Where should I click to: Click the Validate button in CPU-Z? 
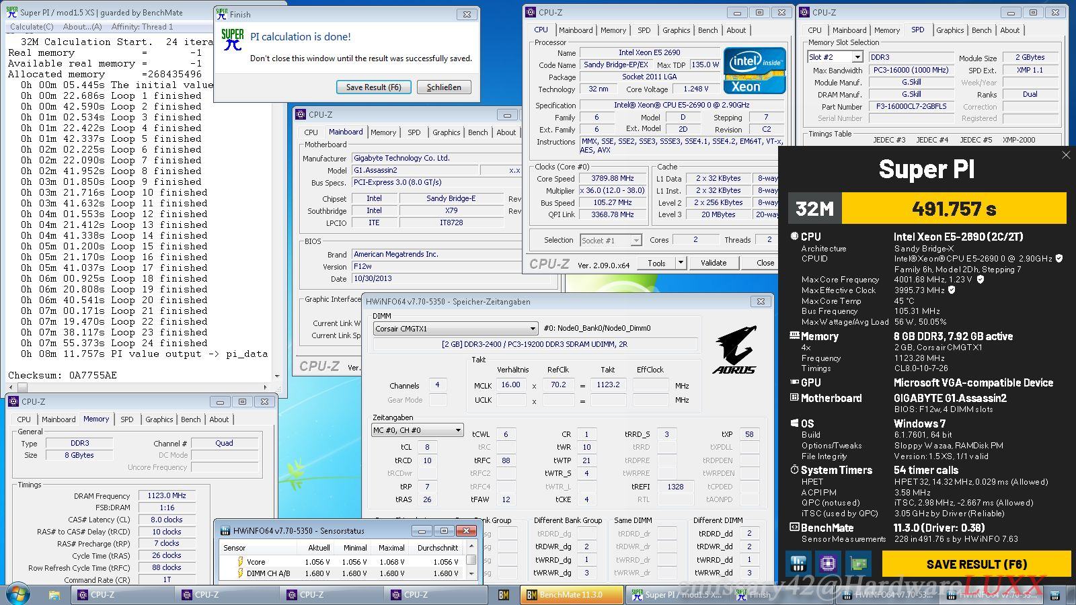tap(714, 263)
